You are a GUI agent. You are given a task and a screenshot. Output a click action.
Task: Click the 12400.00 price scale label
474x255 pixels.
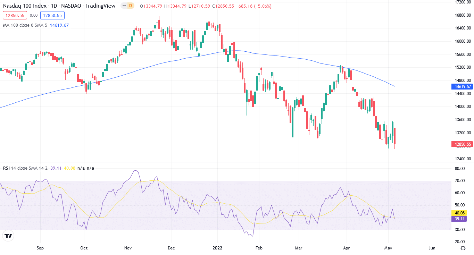(x=463, y=159)
